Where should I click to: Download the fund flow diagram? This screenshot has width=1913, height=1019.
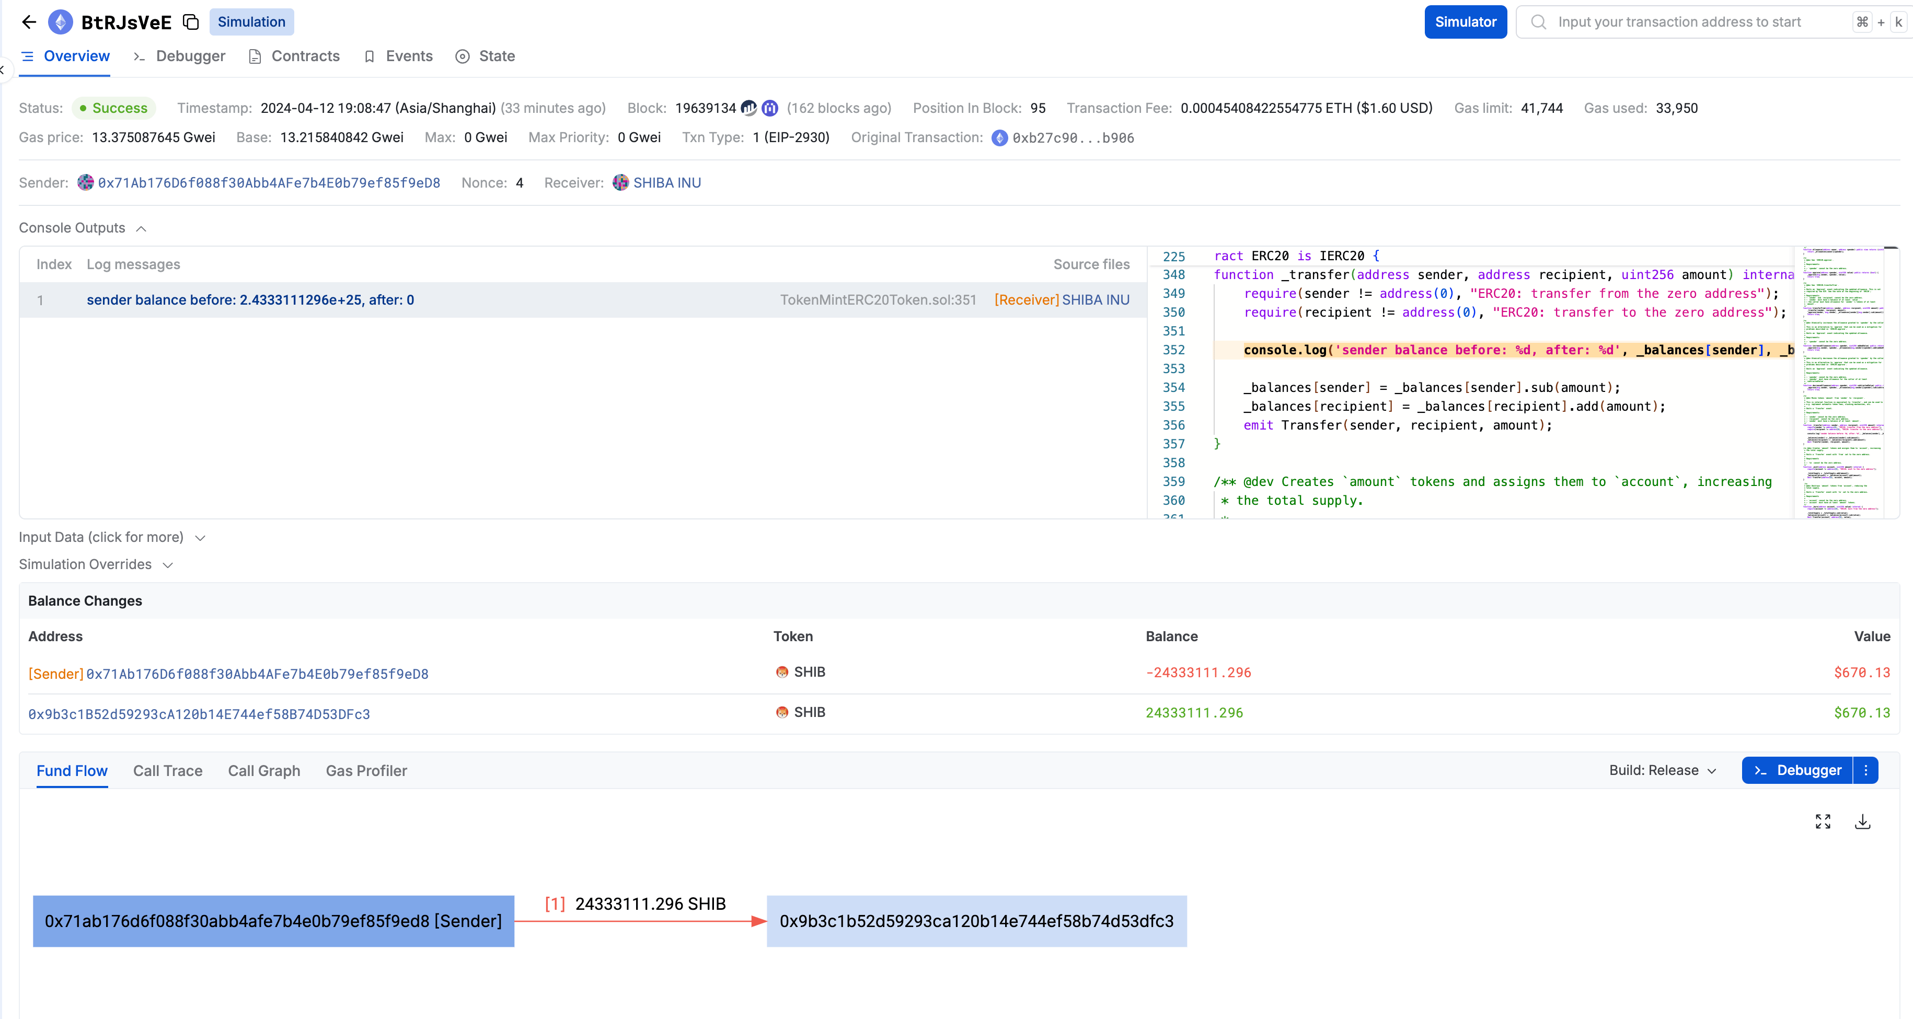click(x=1862, y=821)
